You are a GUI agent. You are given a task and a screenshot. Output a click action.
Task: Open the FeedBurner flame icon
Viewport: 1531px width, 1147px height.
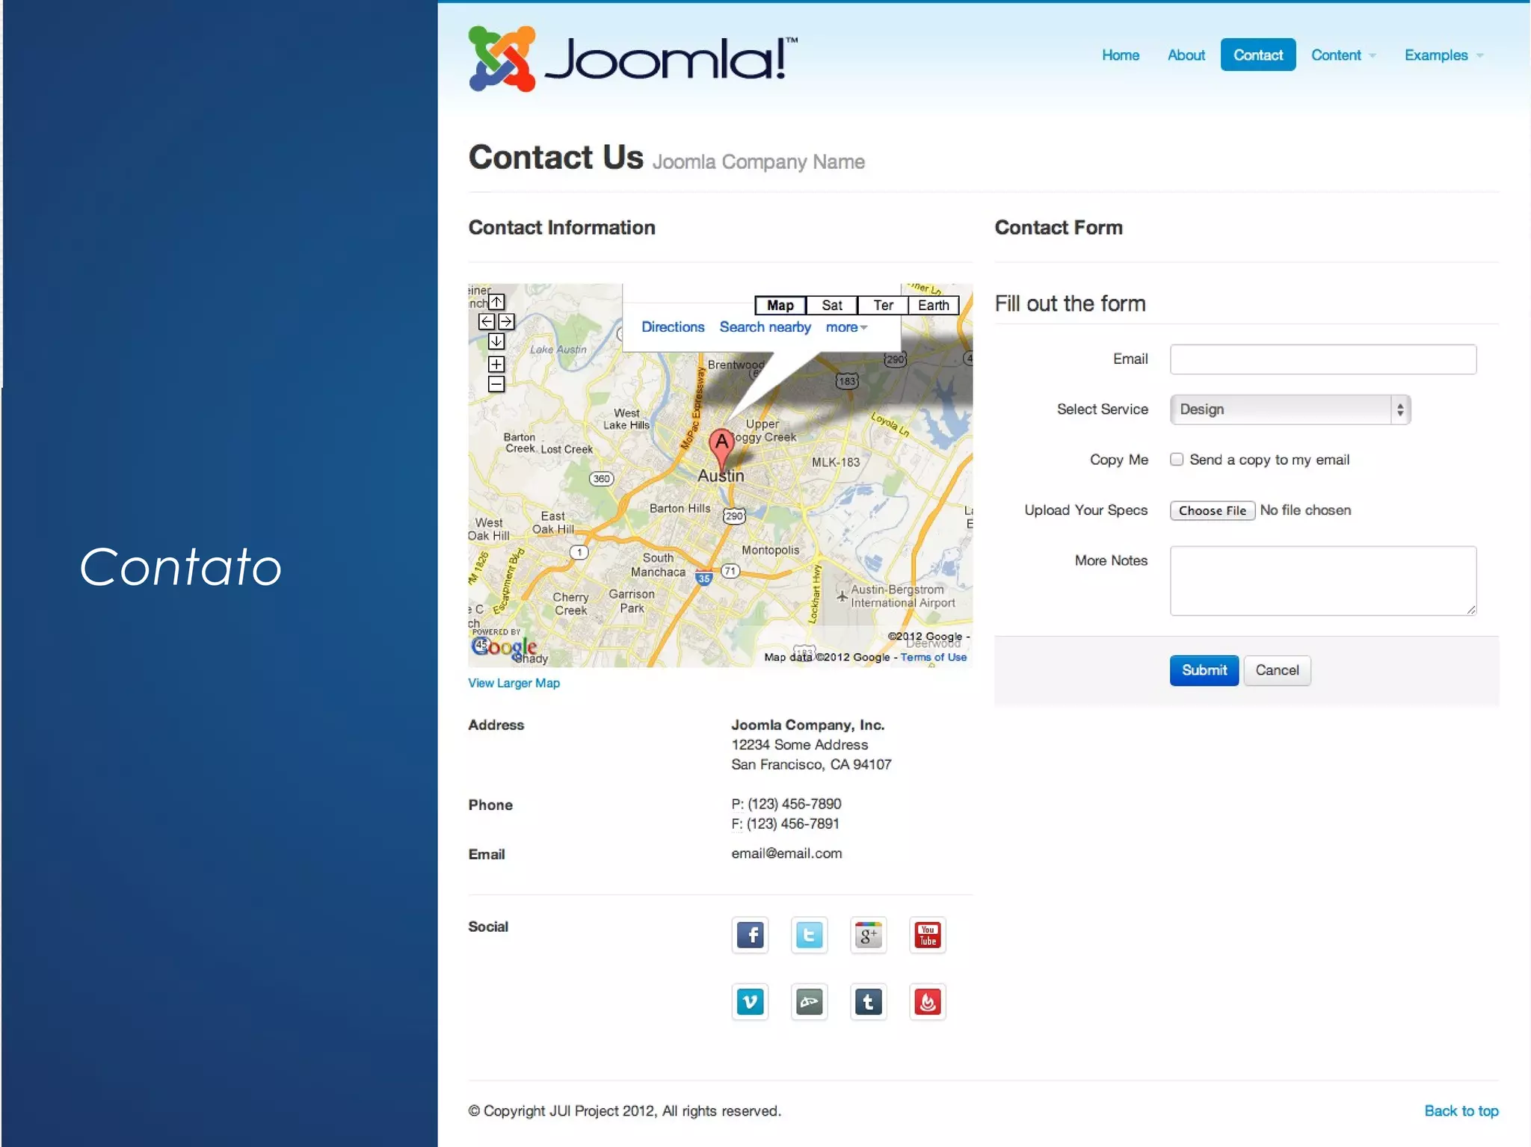click(928, 1002)
